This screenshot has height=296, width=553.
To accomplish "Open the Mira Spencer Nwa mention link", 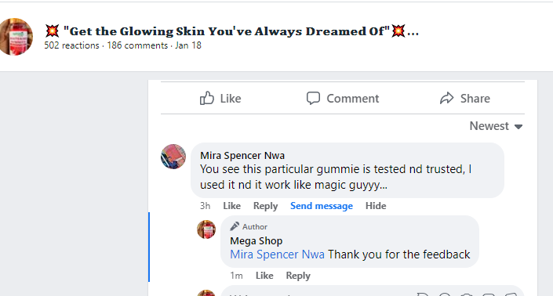I will click(x=277, y=254).
